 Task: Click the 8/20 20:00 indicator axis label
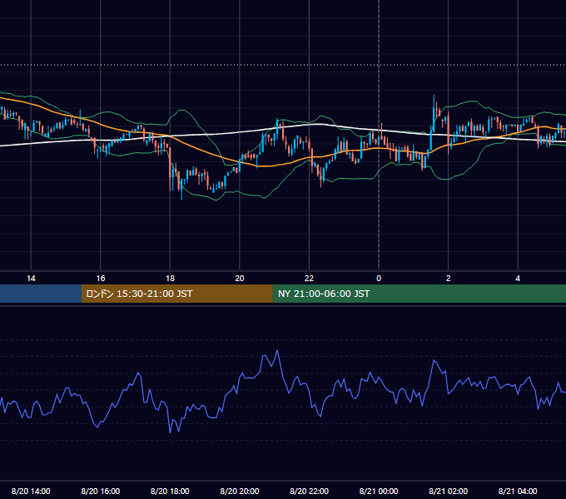[240, 491]
